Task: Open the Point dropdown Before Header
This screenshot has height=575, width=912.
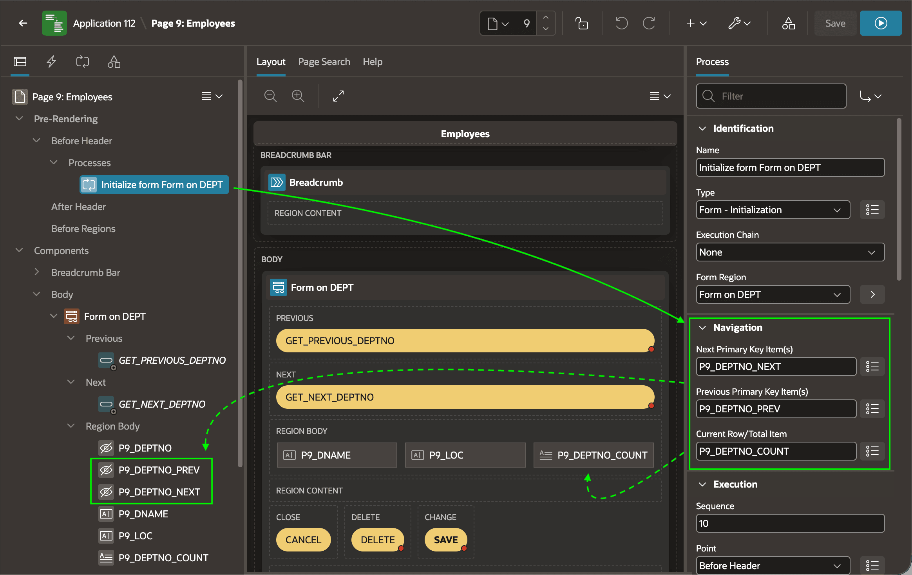Action: (x=773, y=566)
